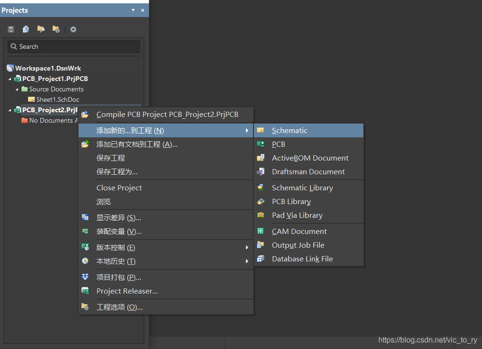
Task: Choose Compile PCB Project PCB_Project2.PrjPCB
Action: pos(166,115)
